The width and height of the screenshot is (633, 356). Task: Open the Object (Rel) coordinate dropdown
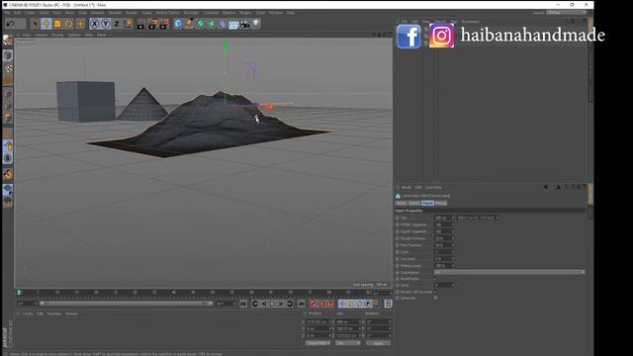318,343
